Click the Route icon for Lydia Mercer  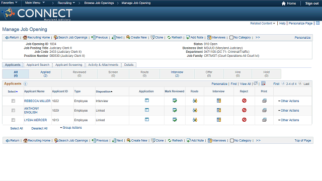(x=195, y=120)
